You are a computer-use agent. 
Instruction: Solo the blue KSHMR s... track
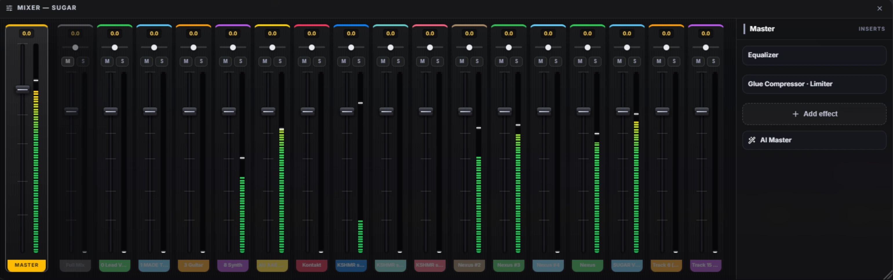(x=359, y=61)
